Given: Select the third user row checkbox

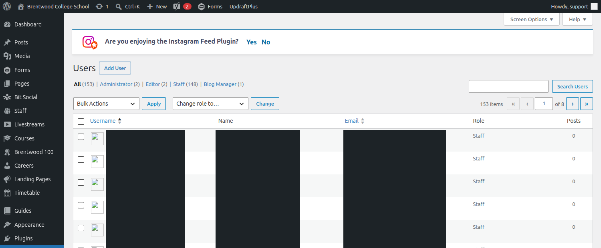Looking at the screenshot, I should (x=81, y=182).
